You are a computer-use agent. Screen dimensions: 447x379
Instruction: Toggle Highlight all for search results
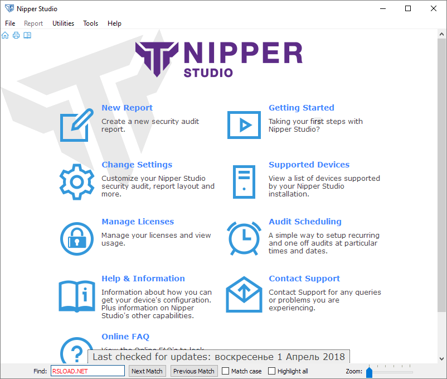click(x=272, y=371)
